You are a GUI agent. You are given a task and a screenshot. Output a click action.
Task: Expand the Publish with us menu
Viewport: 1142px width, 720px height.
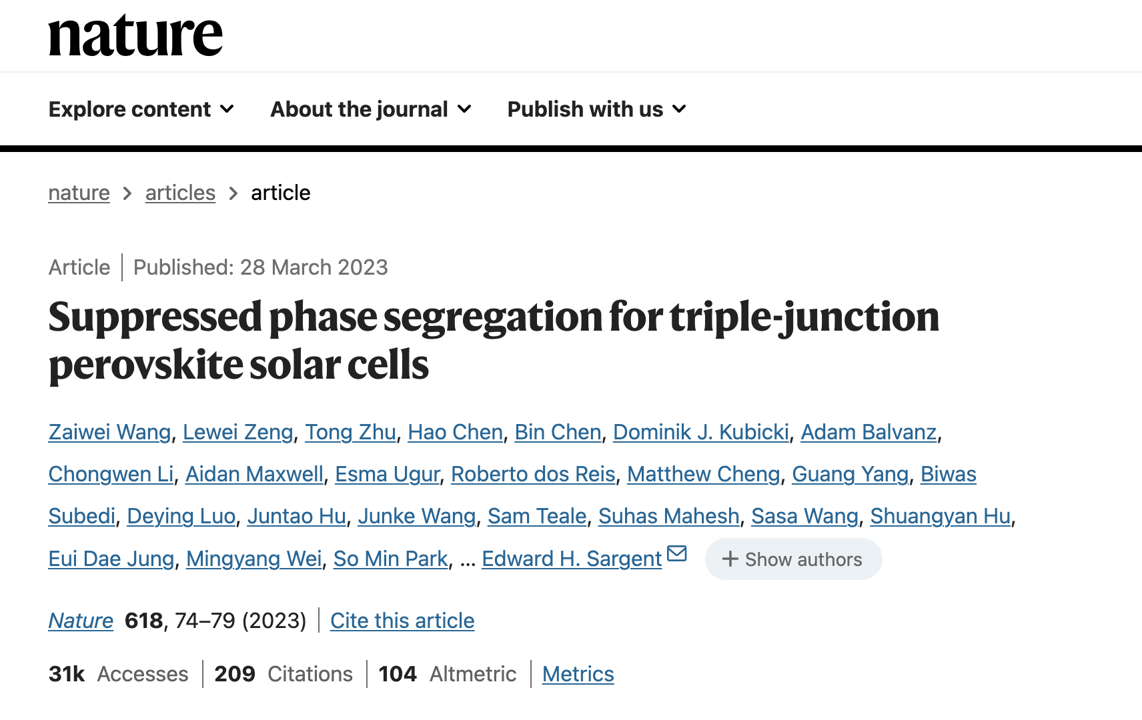[597, 109]
